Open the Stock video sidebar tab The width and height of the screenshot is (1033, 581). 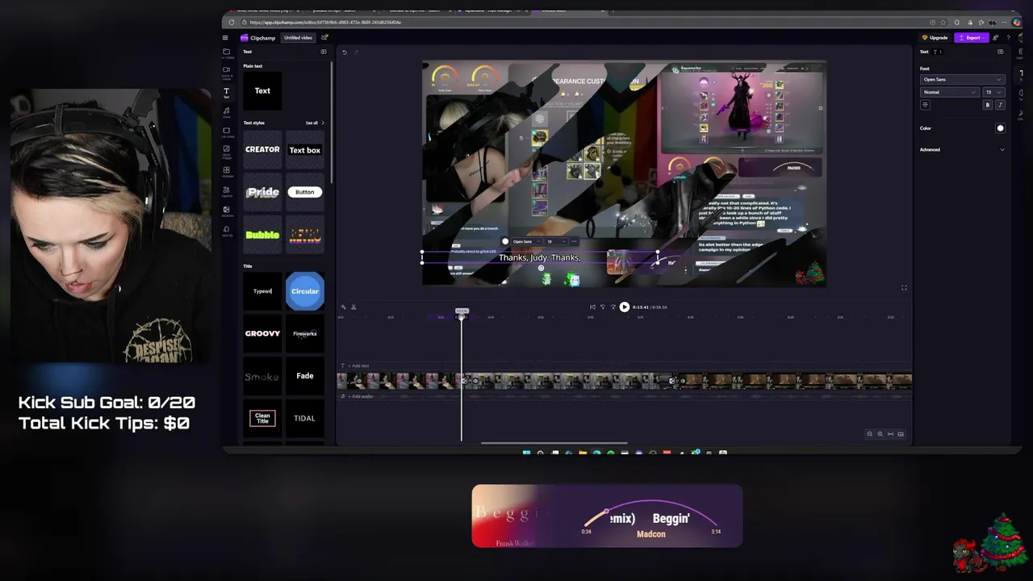coord(227,132)
